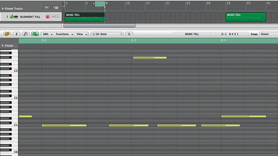Click the arrange horizontal scrollbar thumb
278x156 pixels.
click(x=99, y=26)
